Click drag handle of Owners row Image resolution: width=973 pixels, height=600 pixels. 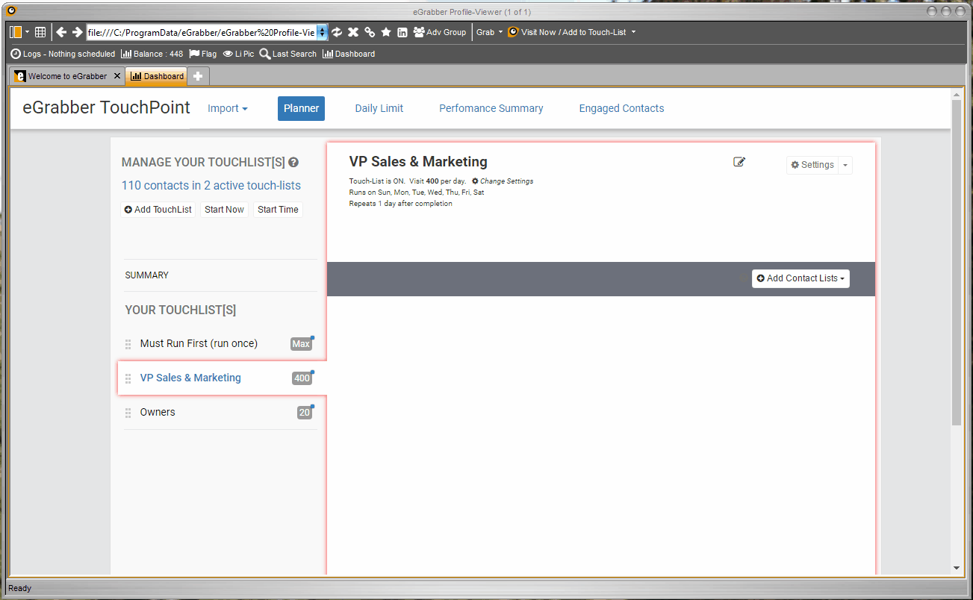128,413
